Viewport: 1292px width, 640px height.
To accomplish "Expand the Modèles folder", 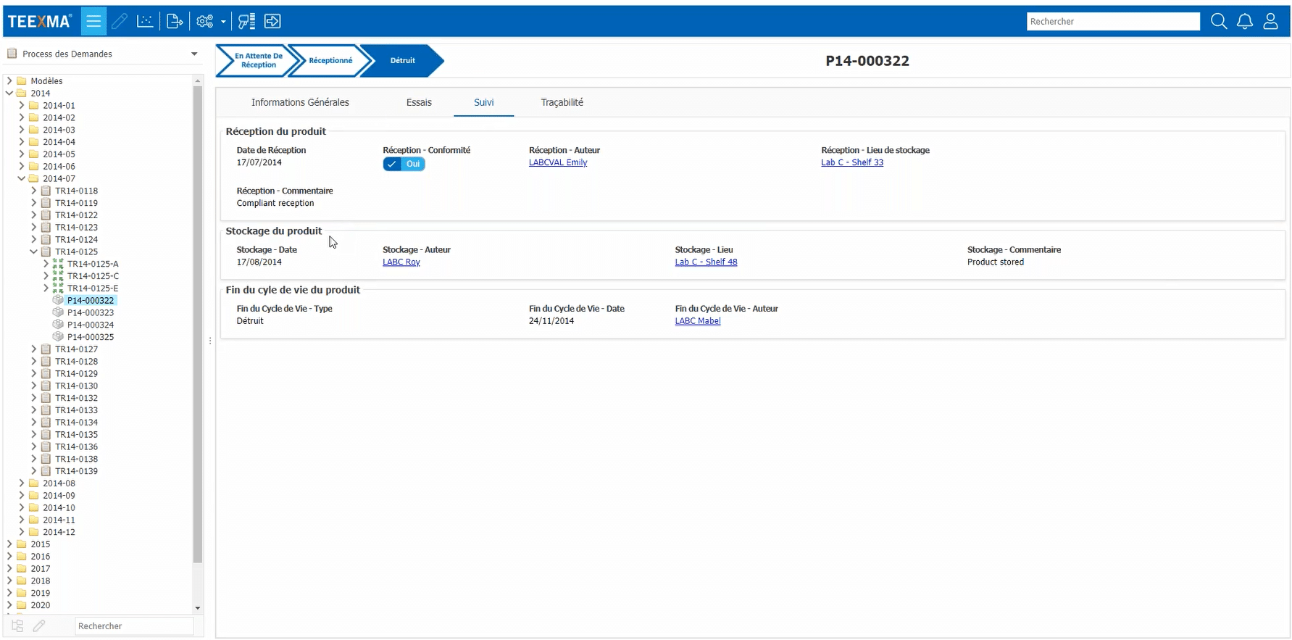I will pyautogui.click(x=9, y=80).
